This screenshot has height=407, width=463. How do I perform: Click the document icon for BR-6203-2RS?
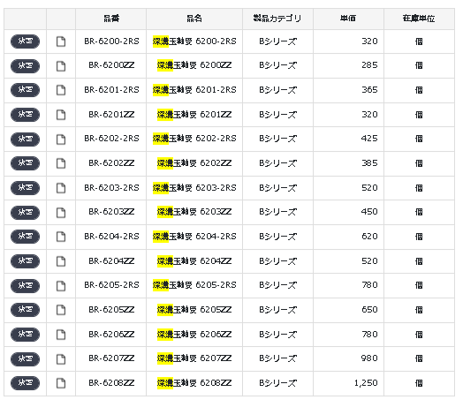61,188
